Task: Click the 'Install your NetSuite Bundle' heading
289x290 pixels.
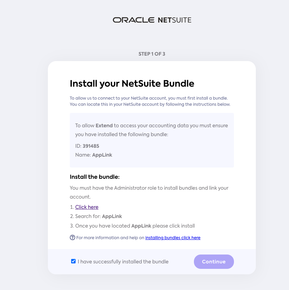Action: click(132, 83)
